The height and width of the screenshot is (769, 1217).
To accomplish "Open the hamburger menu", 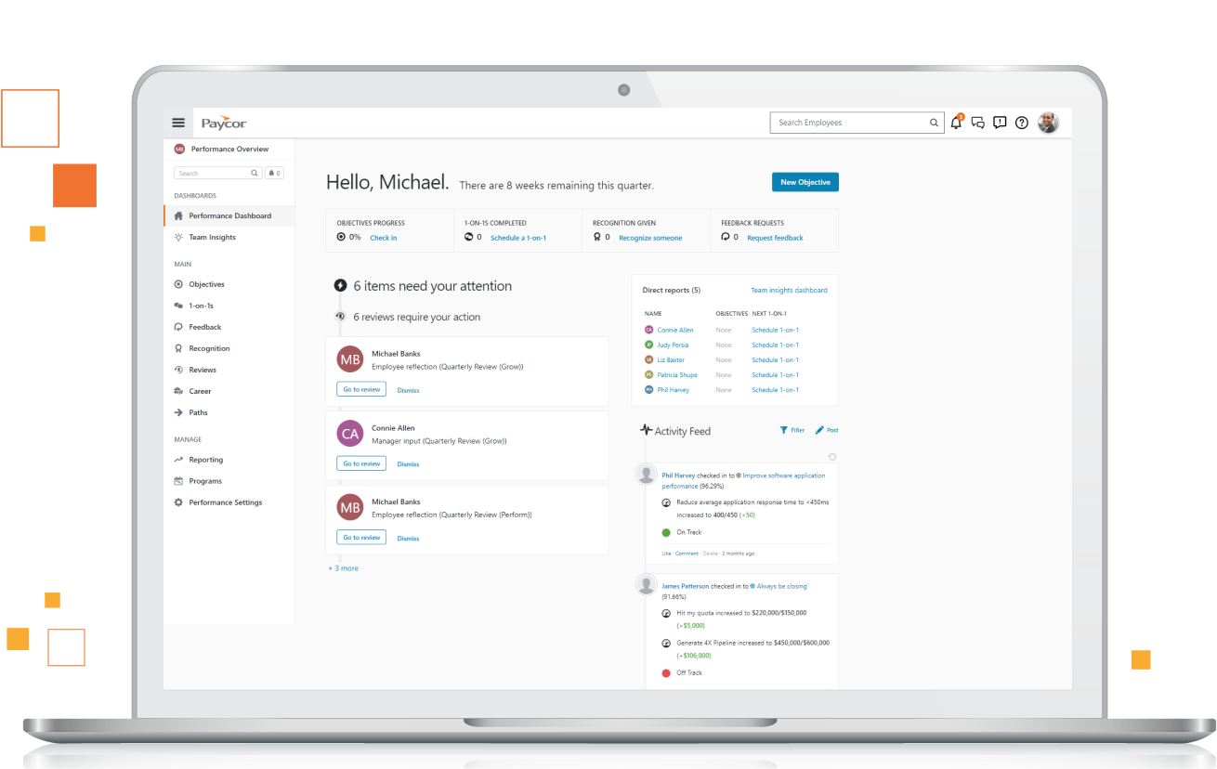I will (x=178, y=123).
